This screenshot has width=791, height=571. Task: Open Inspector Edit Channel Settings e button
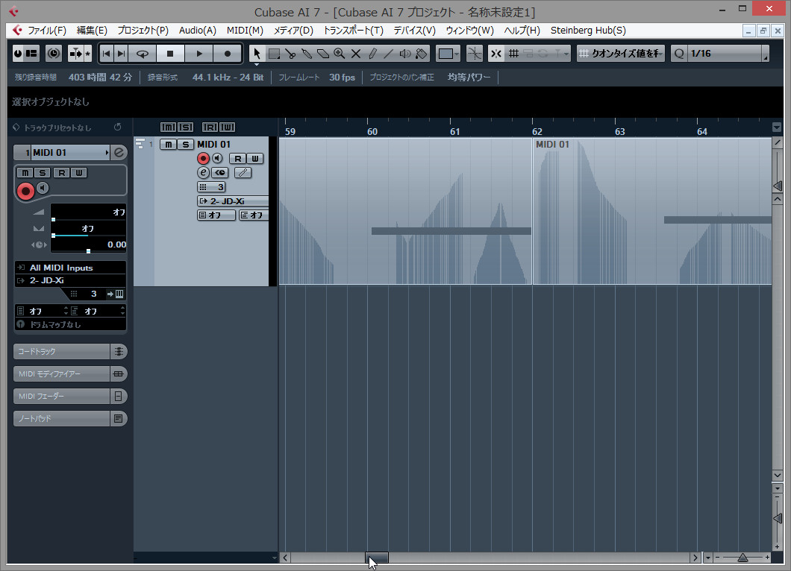(x=119, y=152)
